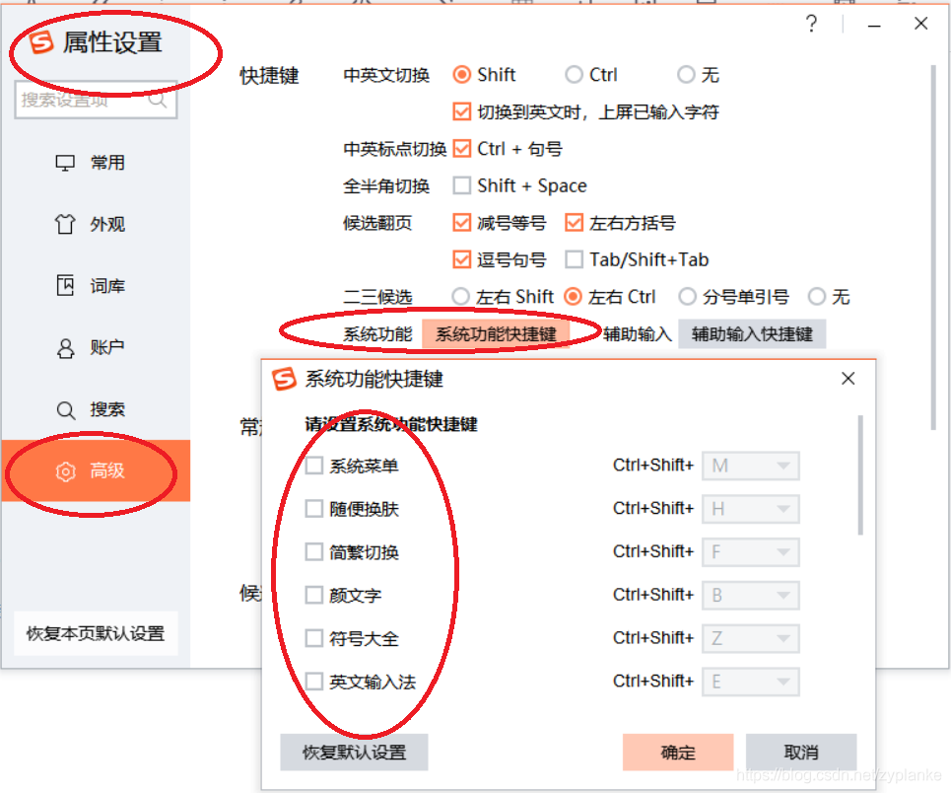951x793 pixels.
Task: Open help via question mark icon
Action: 811,24
